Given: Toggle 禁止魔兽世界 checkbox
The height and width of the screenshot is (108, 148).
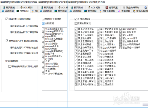Looking at the screenshot, I should tap(76, 54).
